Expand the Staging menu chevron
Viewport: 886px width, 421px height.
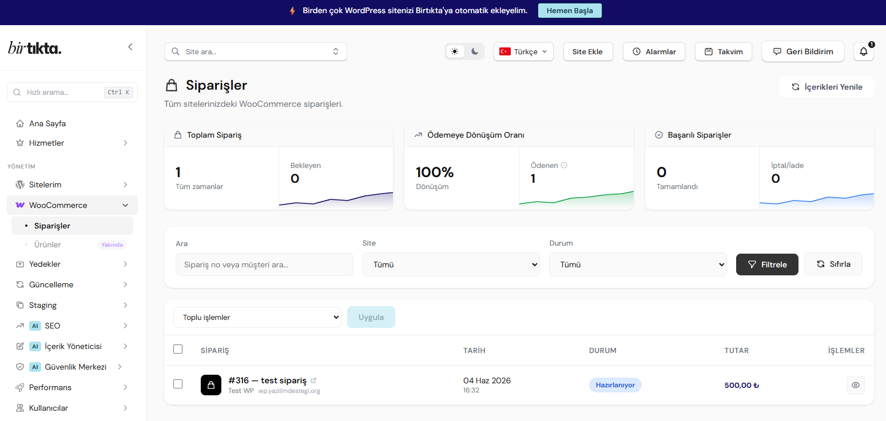pyautogui.click(x=125, y=305)
